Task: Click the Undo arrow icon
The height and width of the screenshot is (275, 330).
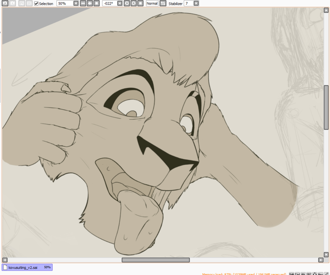Action: click(x=5, y=3)
